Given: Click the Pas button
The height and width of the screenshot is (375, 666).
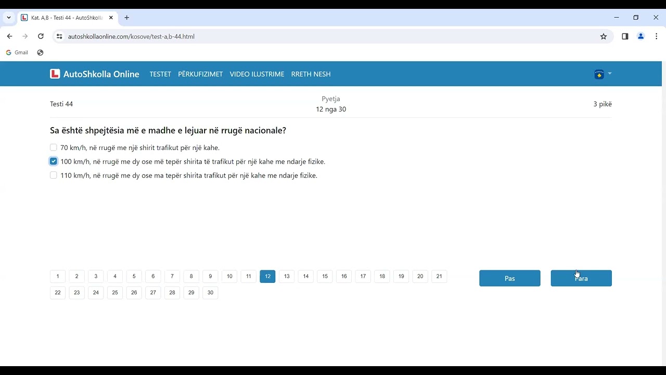Looking at the screenshot, I should coord(510,278).
